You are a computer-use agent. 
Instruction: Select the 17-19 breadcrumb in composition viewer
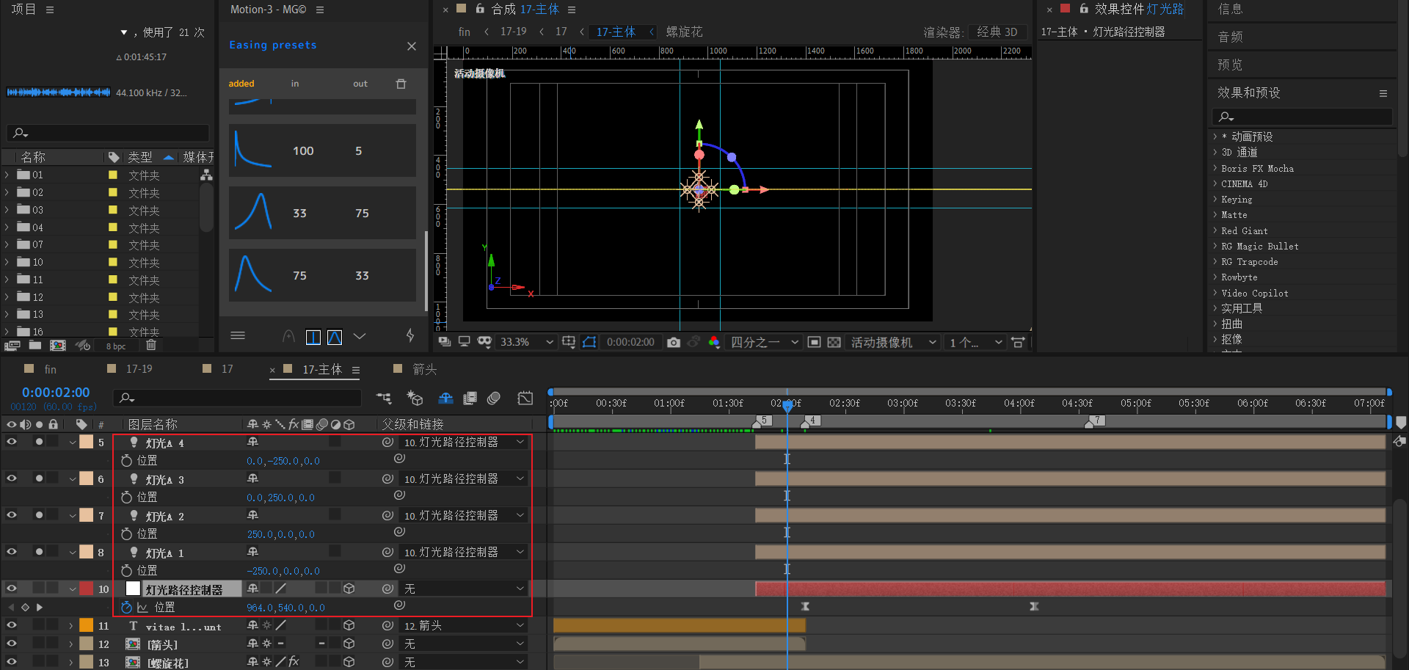coord(513,32)
